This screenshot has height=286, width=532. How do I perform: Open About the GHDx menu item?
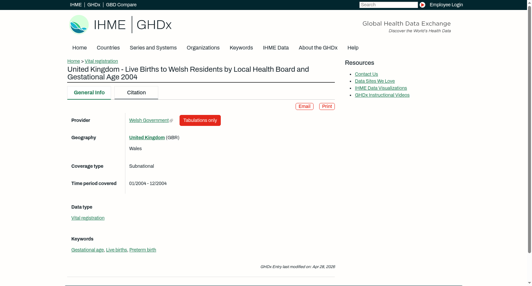pyautogui.click(x=318, y=48)
